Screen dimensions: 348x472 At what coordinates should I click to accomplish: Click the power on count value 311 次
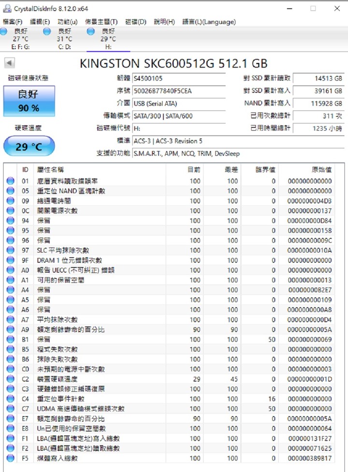coord(319,116)
